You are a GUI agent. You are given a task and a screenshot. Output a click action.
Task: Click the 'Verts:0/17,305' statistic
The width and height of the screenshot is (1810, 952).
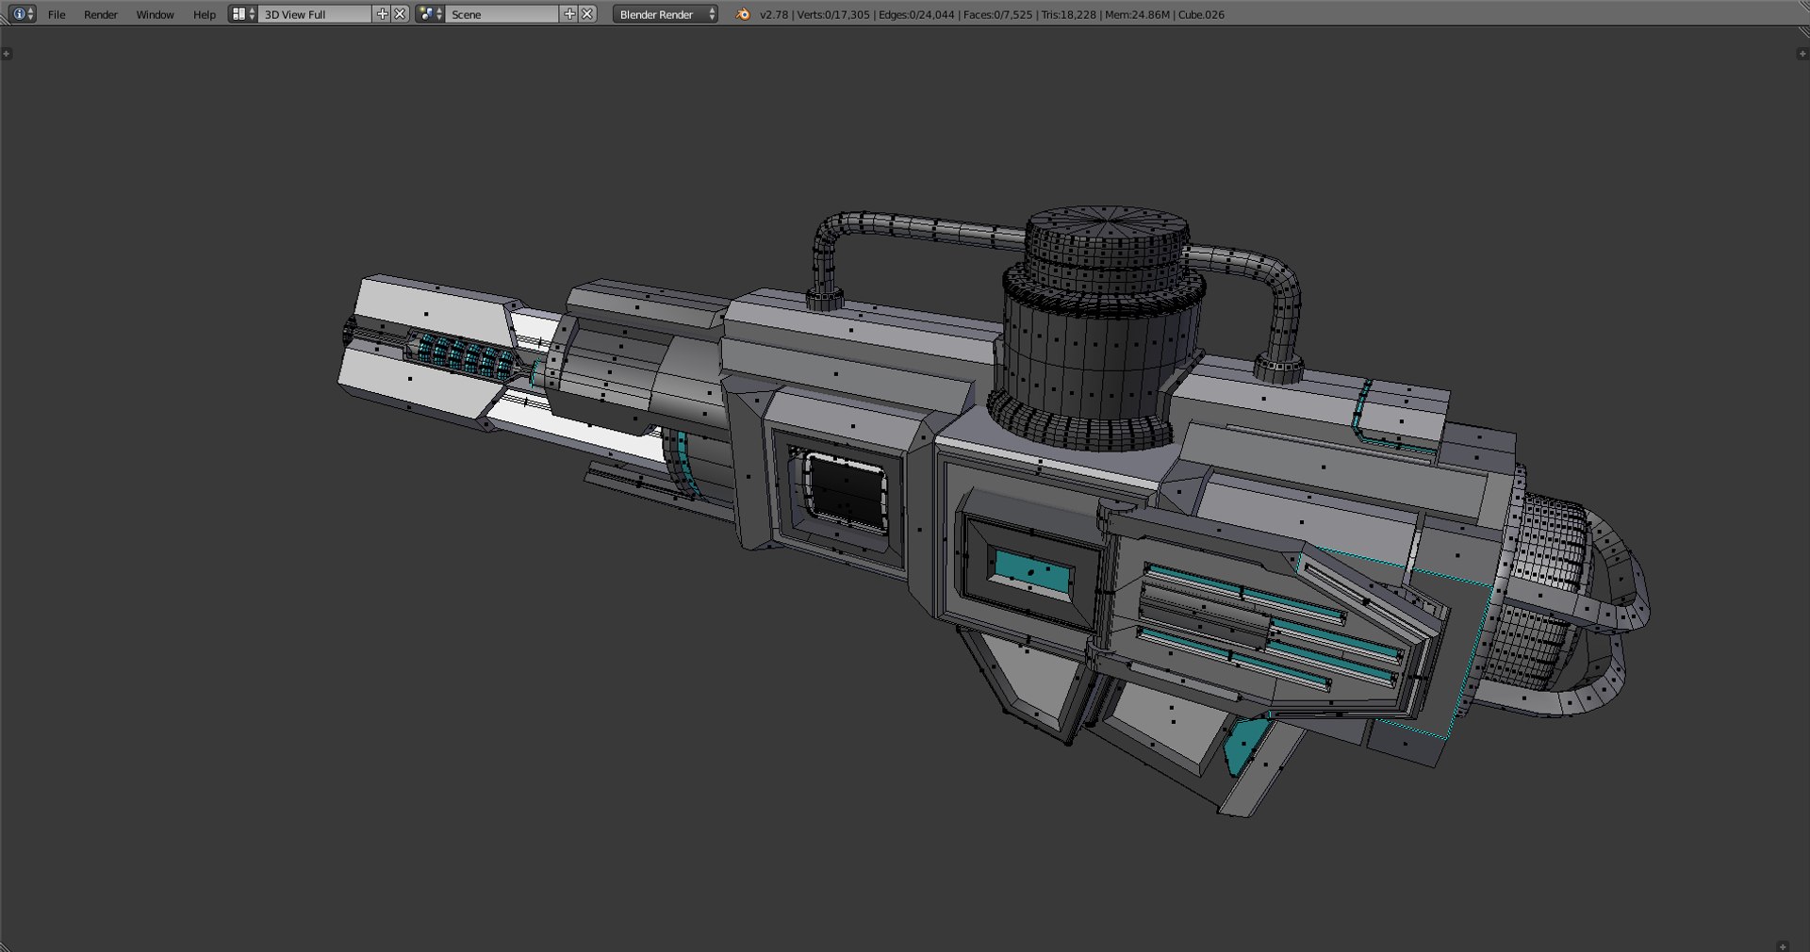833,14
